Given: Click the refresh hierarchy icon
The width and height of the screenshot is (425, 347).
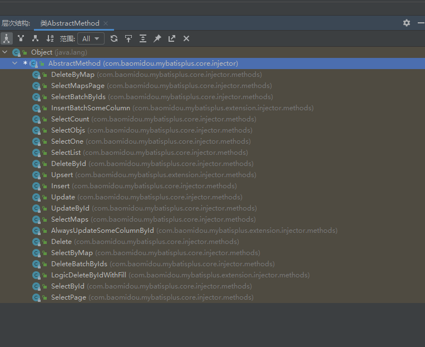Looking at the screenshot, I should (x=114, y=38).
